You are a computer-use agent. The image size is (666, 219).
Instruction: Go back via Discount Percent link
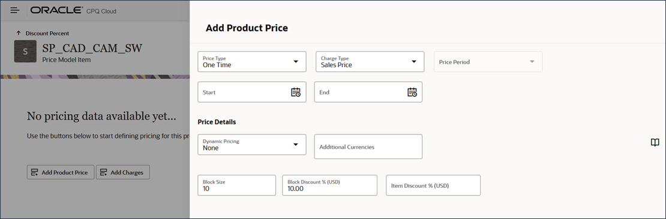tap(47, 33)
